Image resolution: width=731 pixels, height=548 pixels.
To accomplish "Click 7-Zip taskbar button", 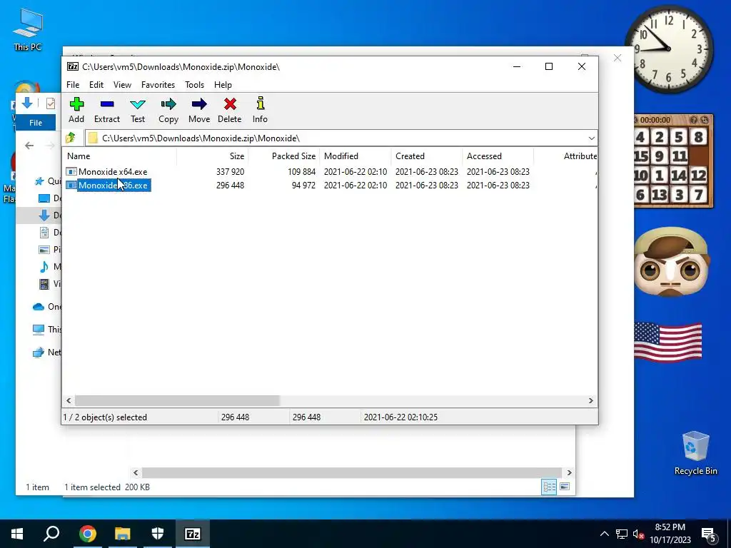I will [x=193, y=534].
